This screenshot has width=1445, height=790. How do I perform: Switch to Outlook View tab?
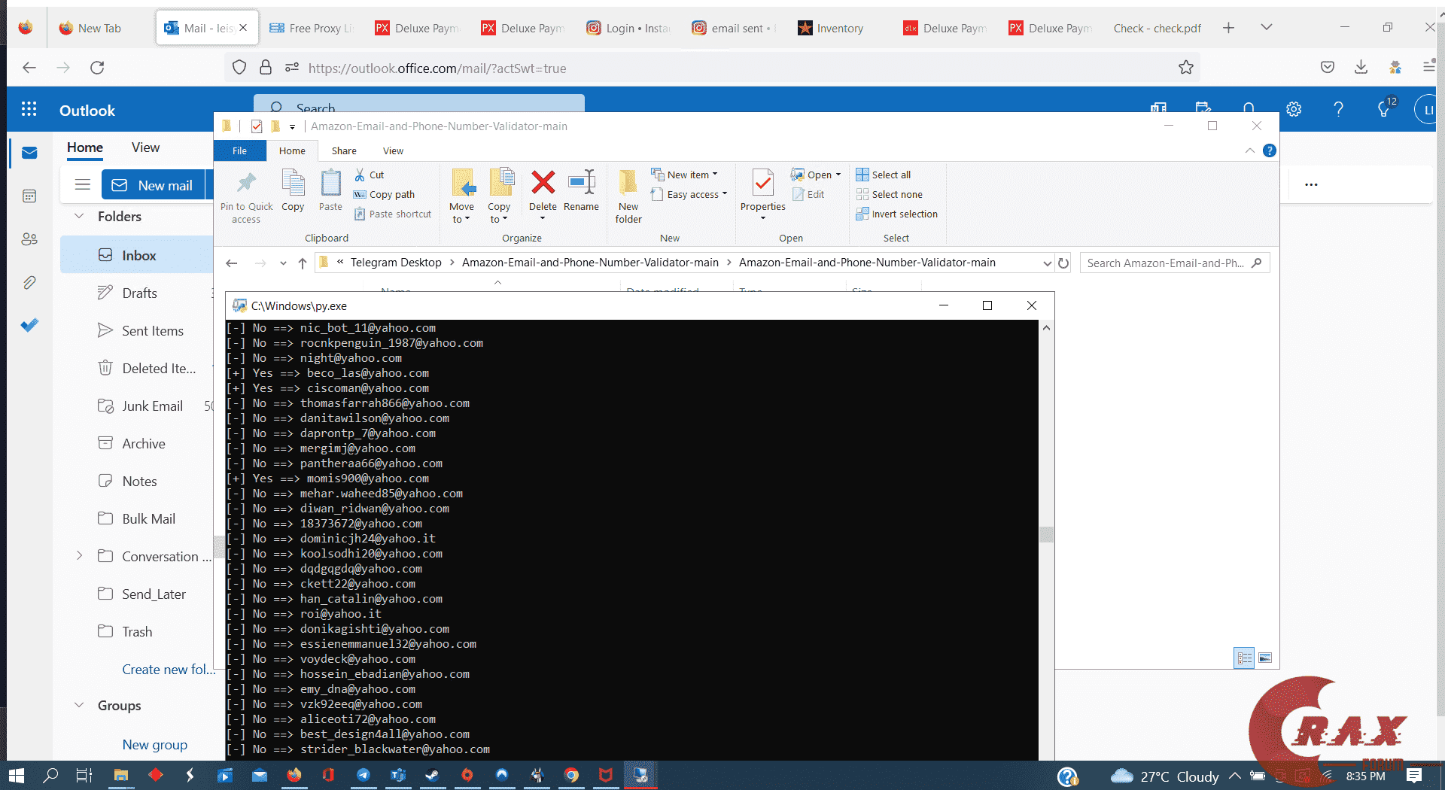point(145,147)
